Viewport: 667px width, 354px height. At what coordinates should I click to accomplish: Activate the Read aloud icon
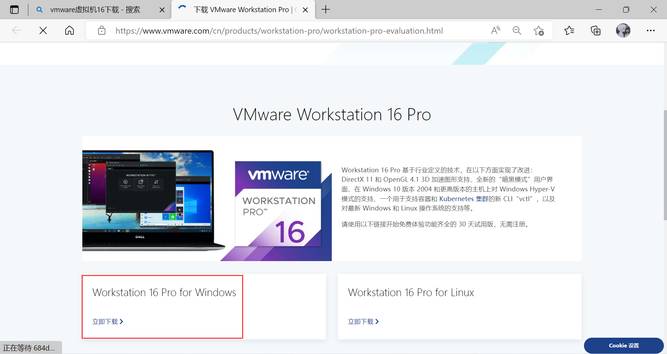(495, 31)
